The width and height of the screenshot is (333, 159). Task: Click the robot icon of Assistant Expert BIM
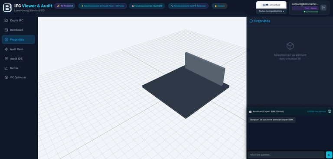pos(250,111)
